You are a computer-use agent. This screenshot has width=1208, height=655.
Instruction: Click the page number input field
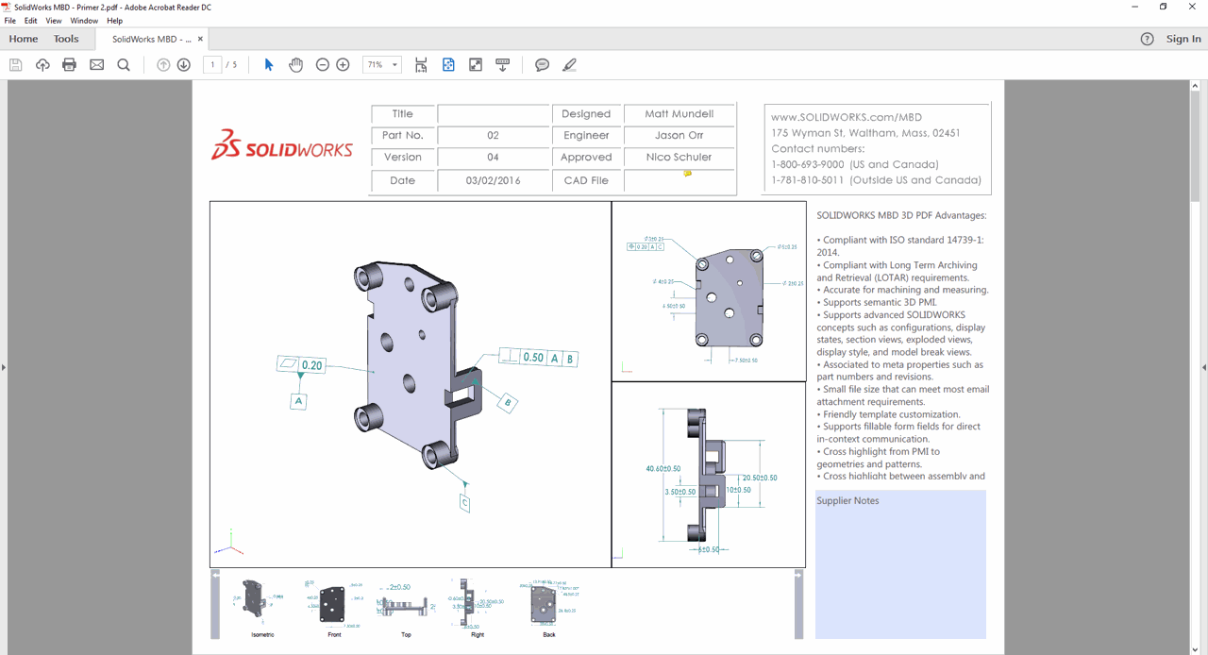212,65
